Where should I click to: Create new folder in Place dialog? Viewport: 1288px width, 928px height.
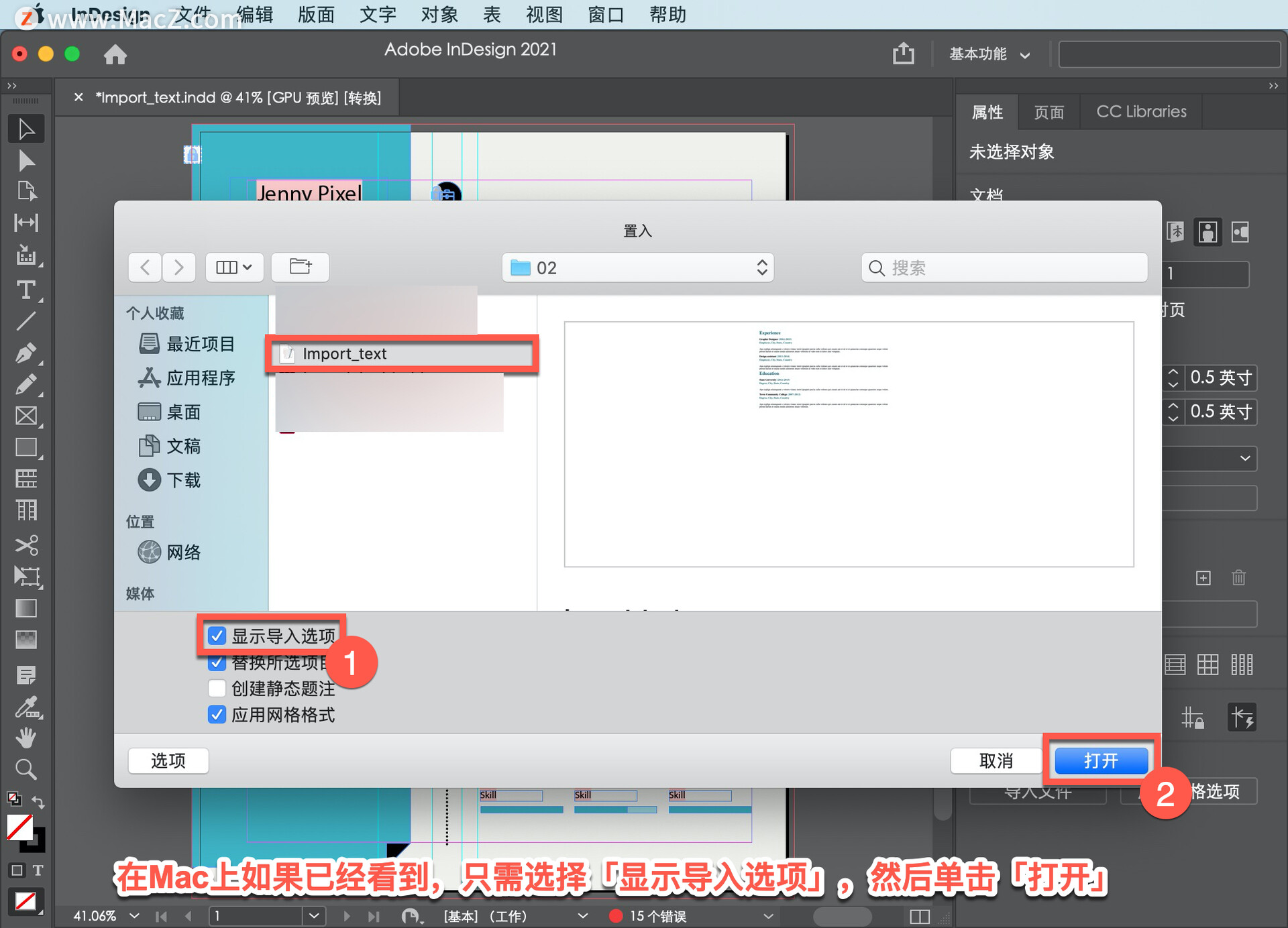(300, 267)
